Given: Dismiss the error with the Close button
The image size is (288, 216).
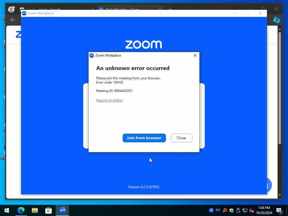Looking at the screenshot, I should (181, 138).
